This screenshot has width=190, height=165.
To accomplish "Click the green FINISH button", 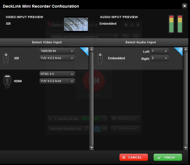I will [168, 157].
